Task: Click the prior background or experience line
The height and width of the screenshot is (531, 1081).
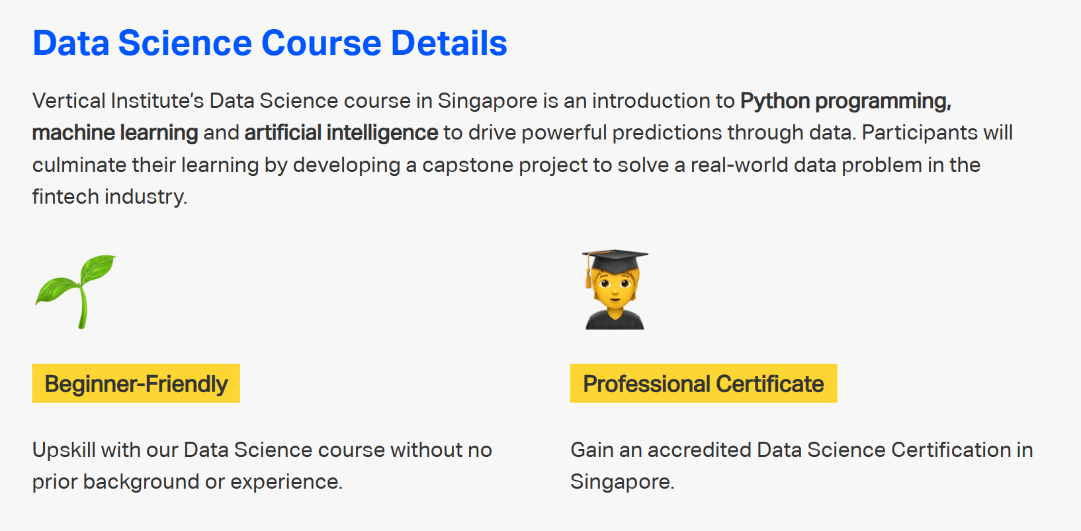Action: point(187,482)
